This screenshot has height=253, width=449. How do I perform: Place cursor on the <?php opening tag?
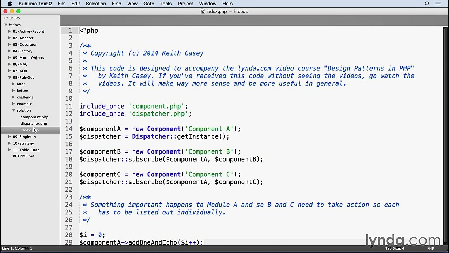[89, 31]
